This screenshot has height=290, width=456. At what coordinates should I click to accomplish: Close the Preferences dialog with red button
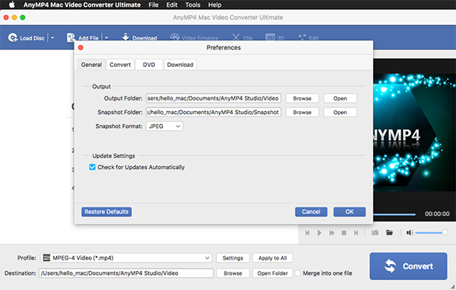pos(81,47)
